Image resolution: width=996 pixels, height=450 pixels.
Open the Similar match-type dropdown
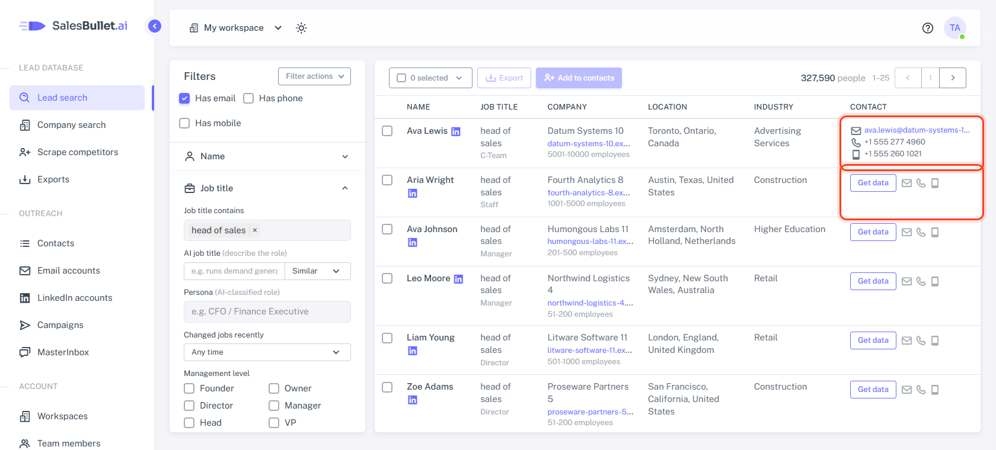[318, 271]
